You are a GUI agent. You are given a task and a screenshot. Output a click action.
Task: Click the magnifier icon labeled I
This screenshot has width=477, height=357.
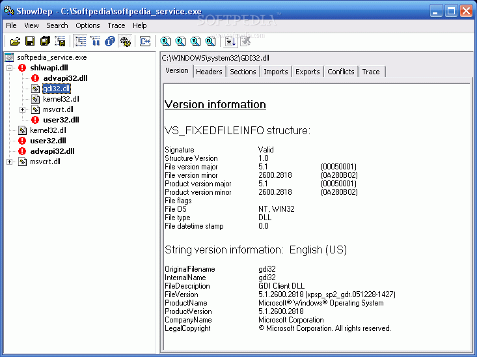point(165,41)
